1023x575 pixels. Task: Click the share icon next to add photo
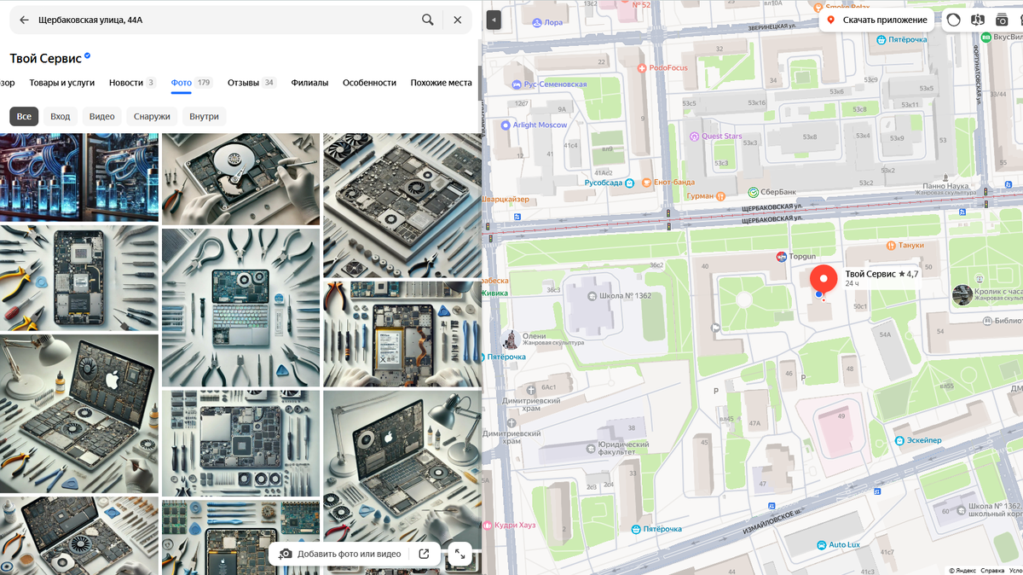[425, 554]
